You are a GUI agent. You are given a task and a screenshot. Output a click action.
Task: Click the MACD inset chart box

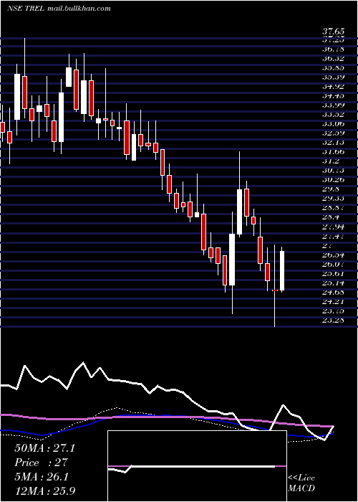coord(197,466)
